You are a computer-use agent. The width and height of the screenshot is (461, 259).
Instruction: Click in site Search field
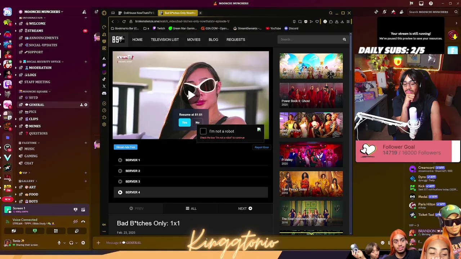tap(309, 40)
